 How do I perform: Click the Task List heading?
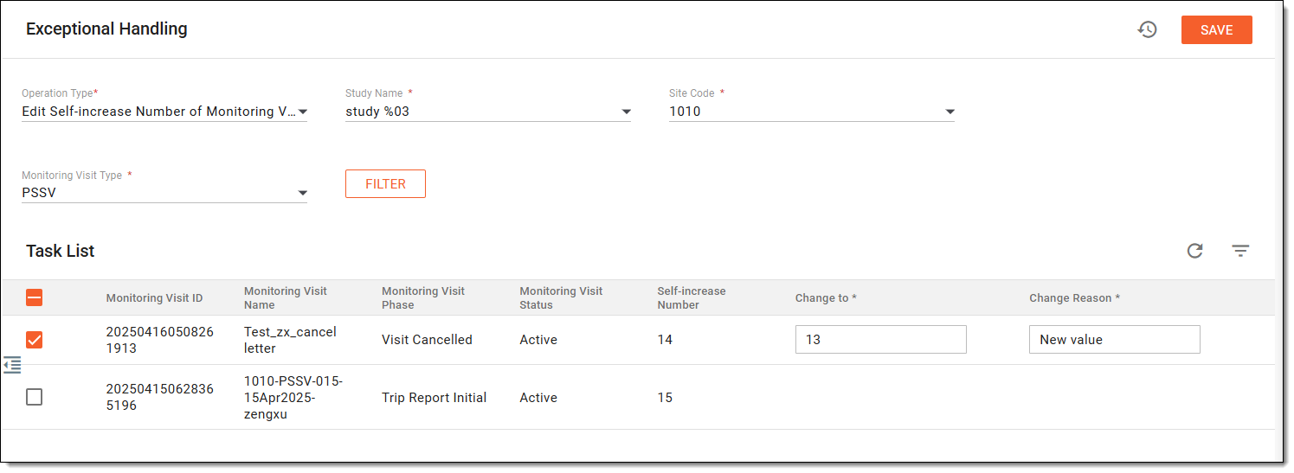[61, 251]
